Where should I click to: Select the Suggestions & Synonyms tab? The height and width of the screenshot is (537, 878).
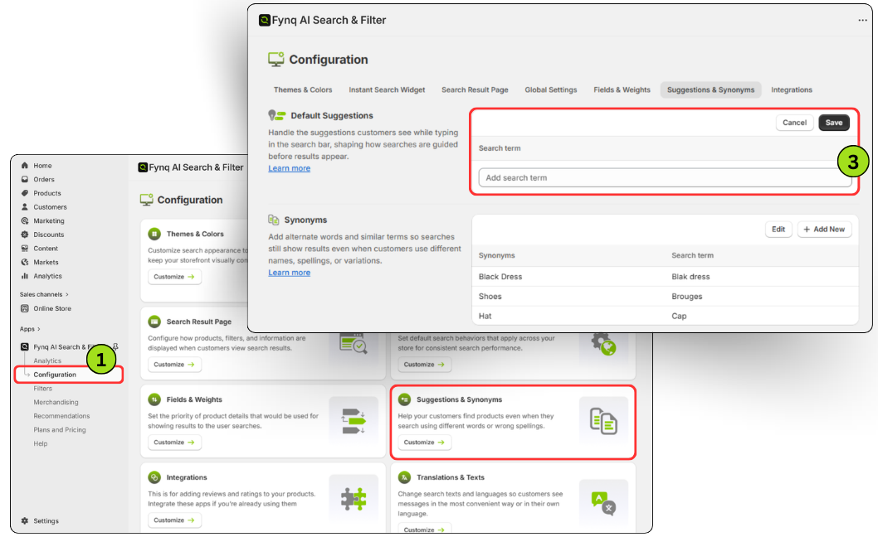710,89
